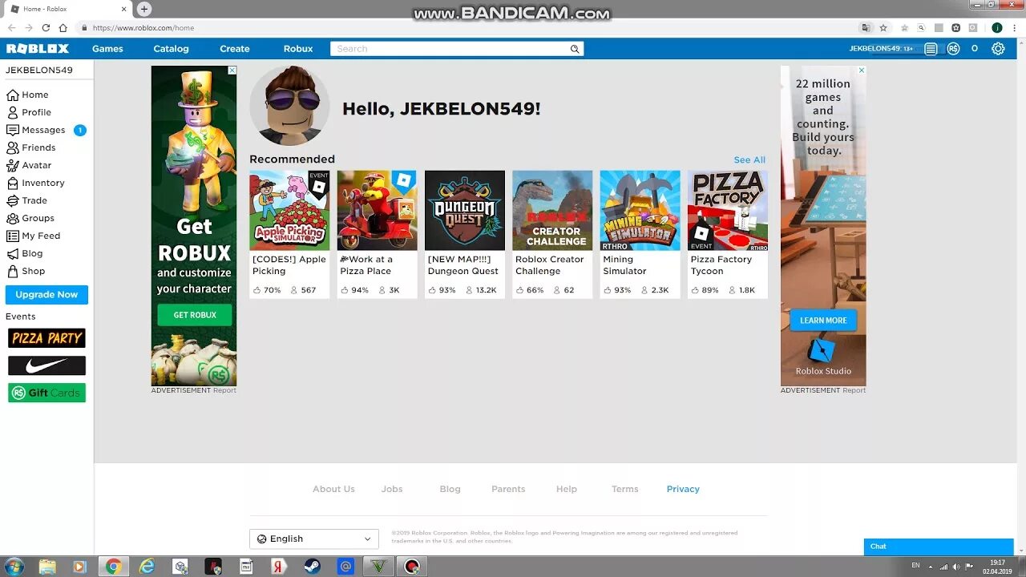Click the JEKBELON549 avatar picture
The width and height of the screenshot is (1026, 577).
(289, 106)
